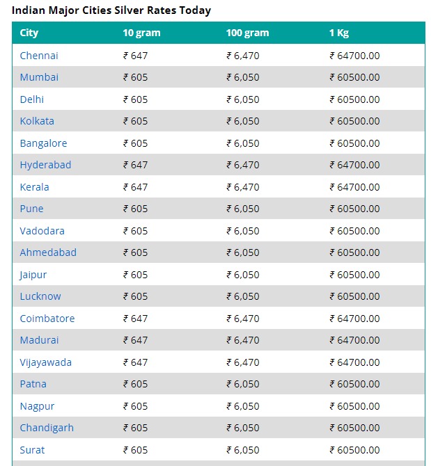Open the Chennai silver rate link

click(39, 56)
